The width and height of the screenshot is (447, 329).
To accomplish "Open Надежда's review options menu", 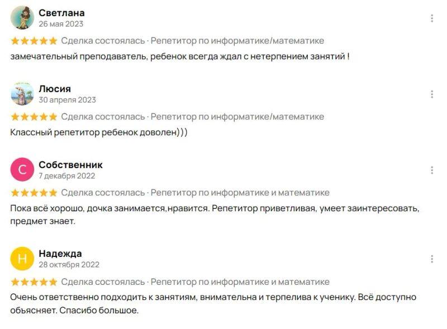I will coord(432,259).
